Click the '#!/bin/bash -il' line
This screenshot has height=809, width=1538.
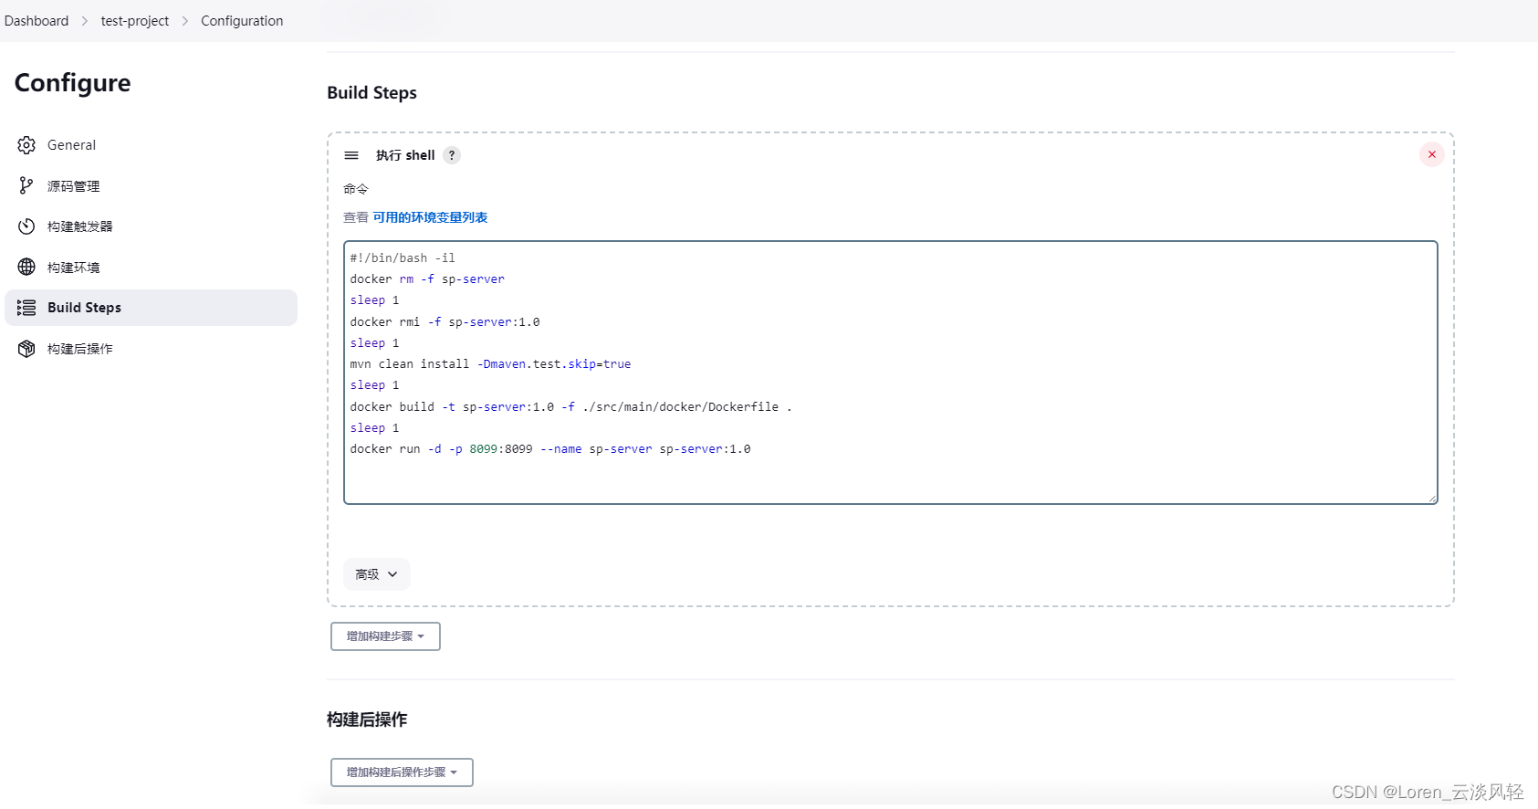click(x=403, y=258)
